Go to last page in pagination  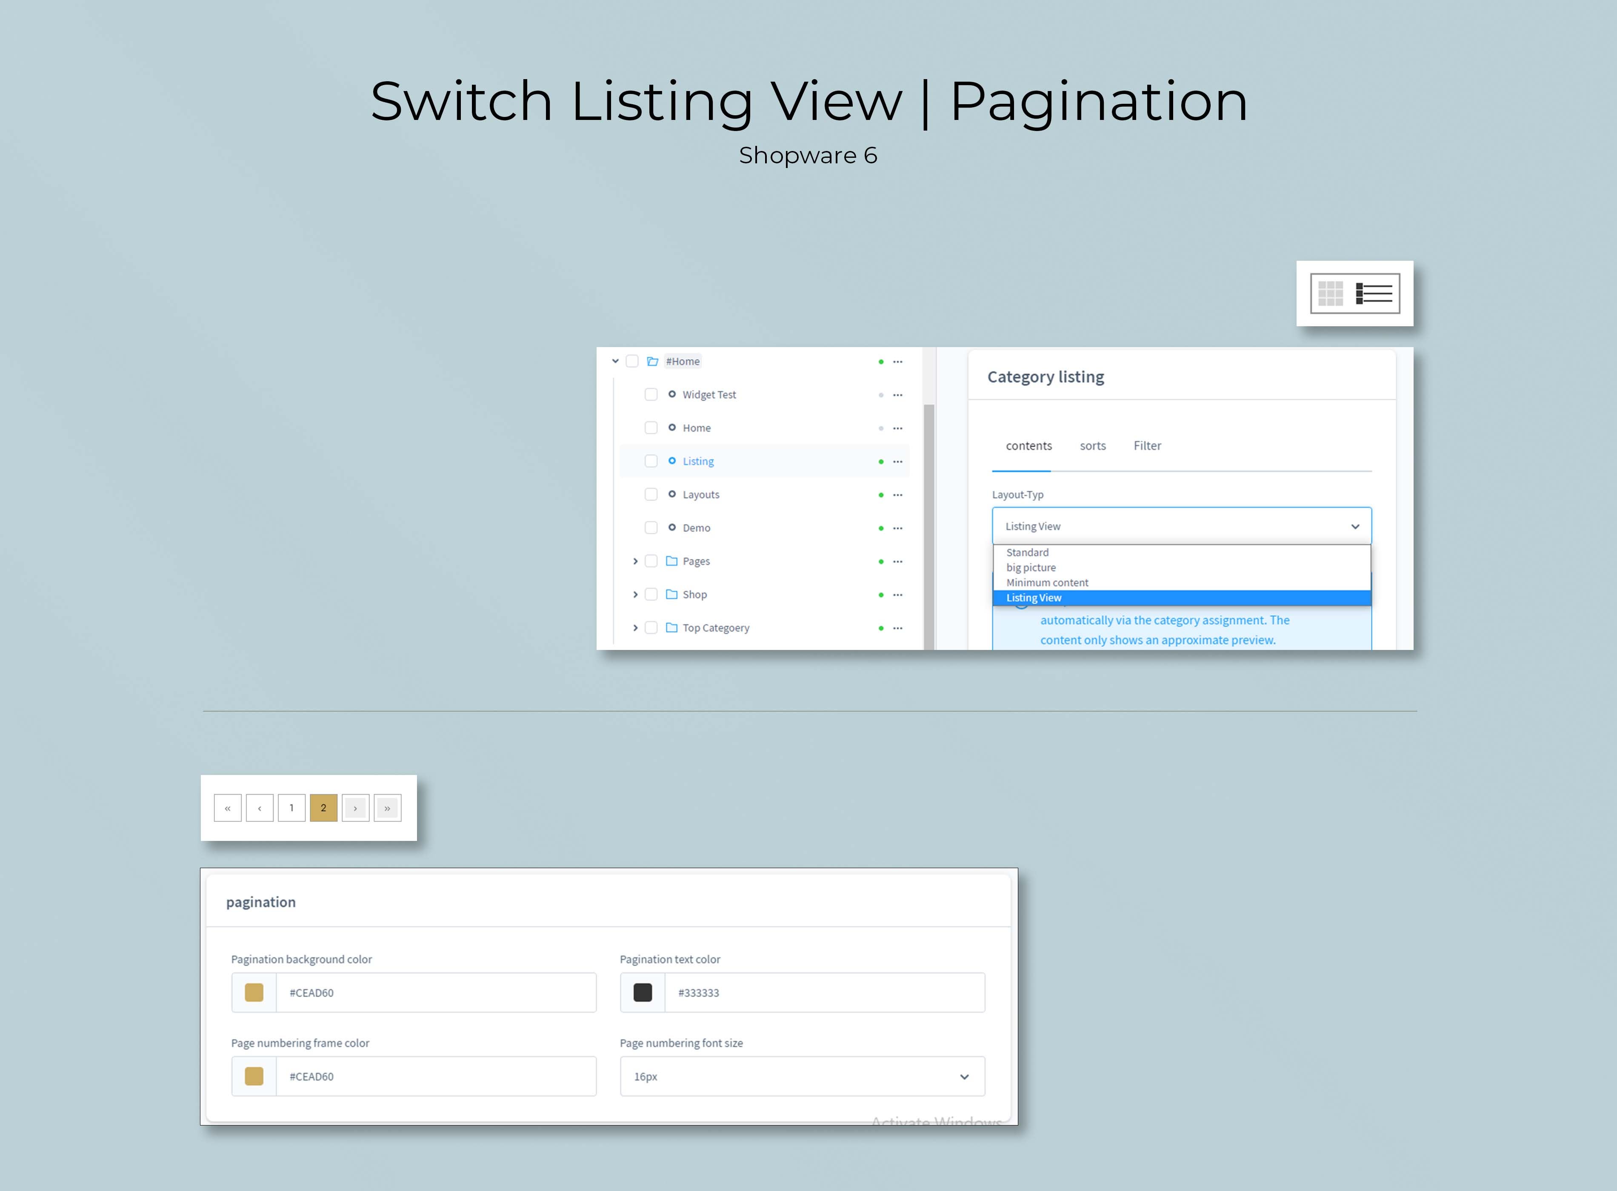tap(387, 808)
